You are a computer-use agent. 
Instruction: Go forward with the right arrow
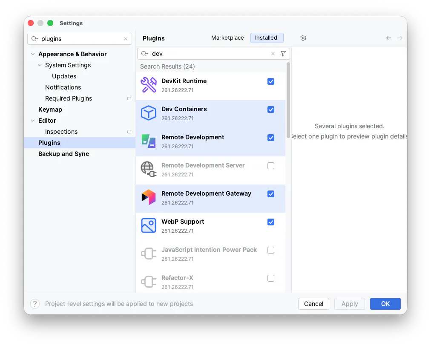pyautogui.click(x=400, y=38)
